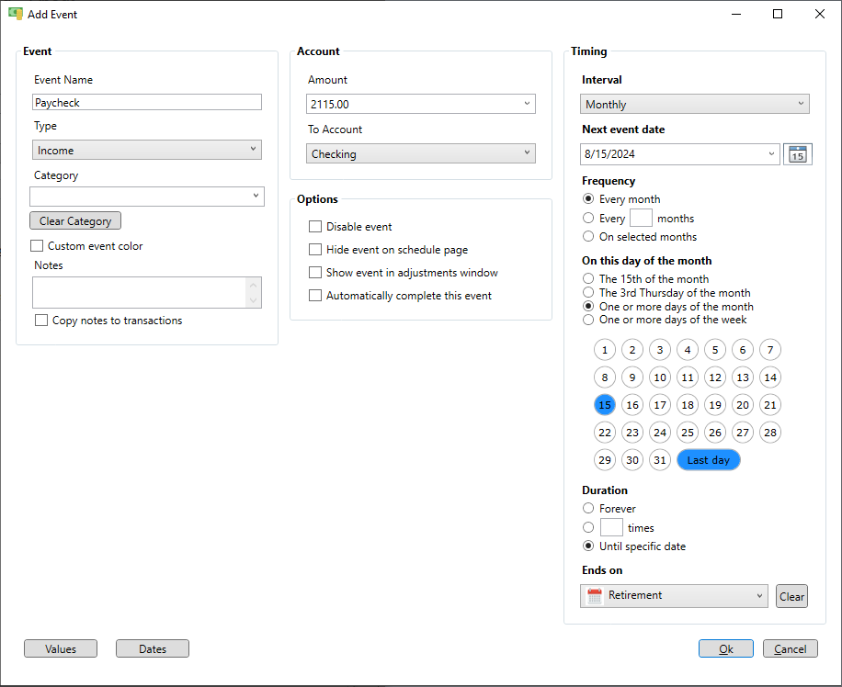Click the Event Name field containing Paycheck
Viewport: 842px width, 687px height.
(146, 103)
